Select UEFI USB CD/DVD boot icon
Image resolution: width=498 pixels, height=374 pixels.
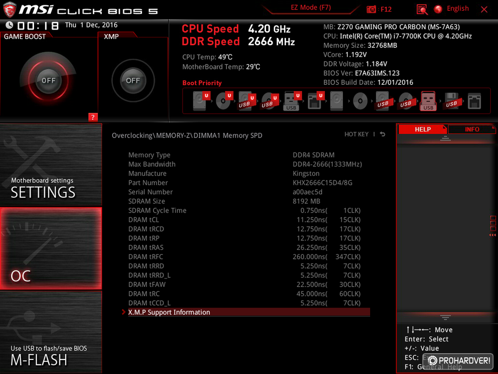click(x=269, y=101)
